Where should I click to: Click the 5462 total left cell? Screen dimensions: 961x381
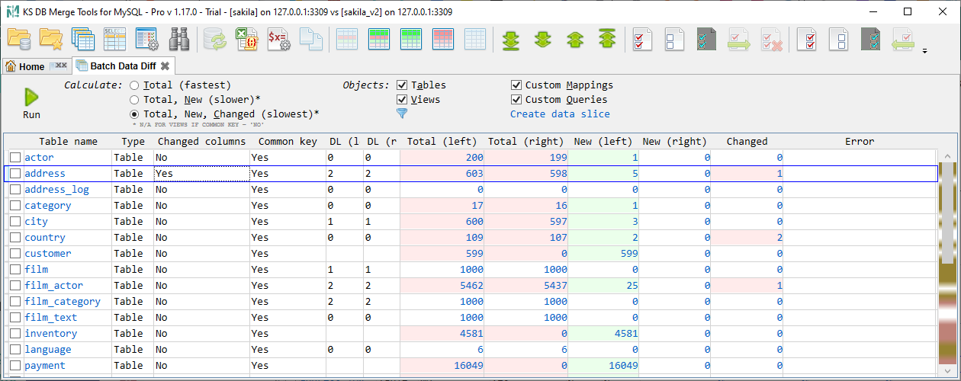(442, 285)
